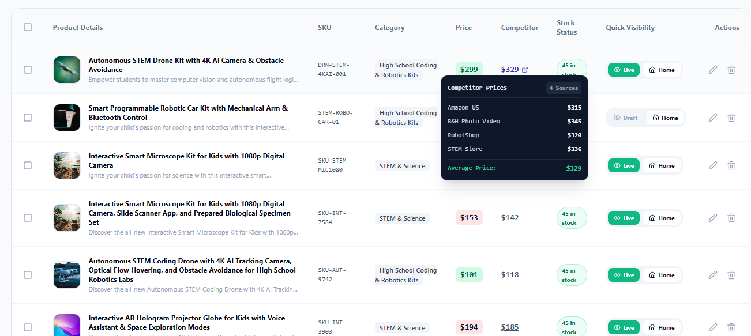Toggle Live visibility for DRN-STEM-4KAI-001 drone

(x=624, y=70)
